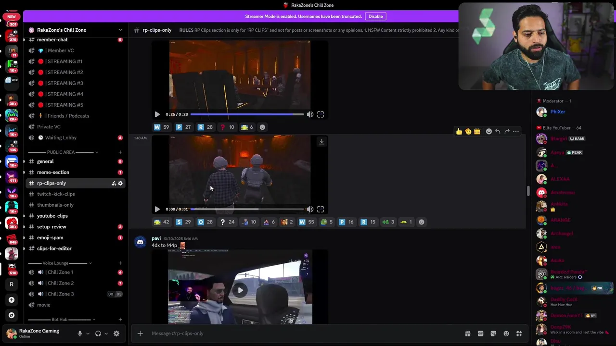Open the emoji picker in message bar
616x346 pixels.
[506, 334]
